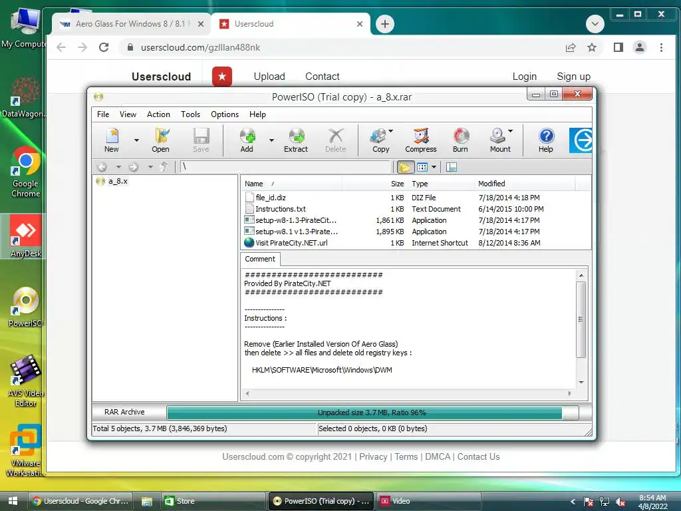Image resolution: width=681 pixels, height=511 pixels.
Task: Click the Add files toolbar icon
Action: (247, 140)
